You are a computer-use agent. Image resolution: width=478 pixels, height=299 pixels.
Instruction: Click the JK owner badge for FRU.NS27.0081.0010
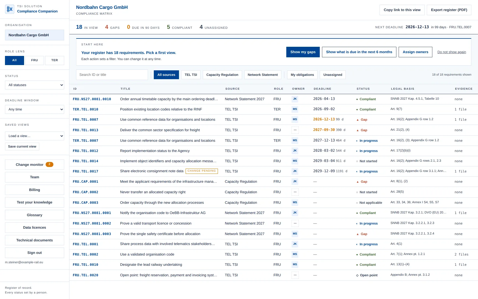295,99
